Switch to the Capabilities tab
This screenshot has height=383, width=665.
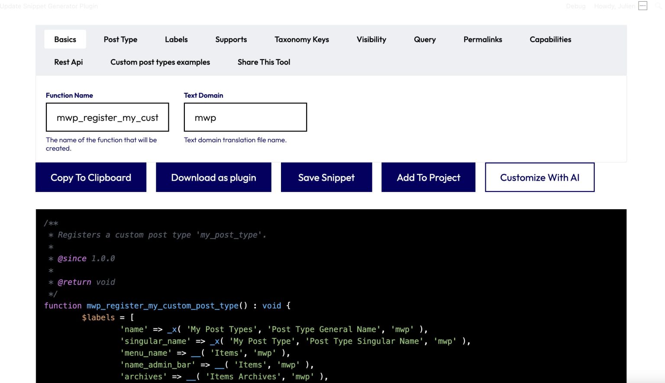click(550, 39)
